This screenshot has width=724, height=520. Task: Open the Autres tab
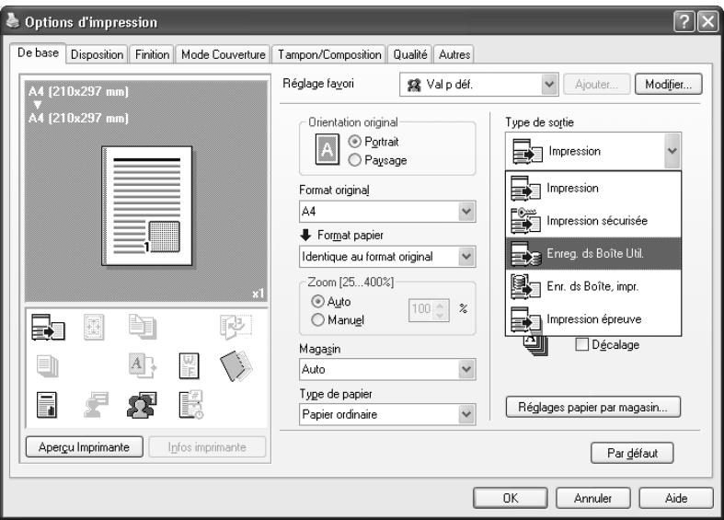tap(454, 54)
